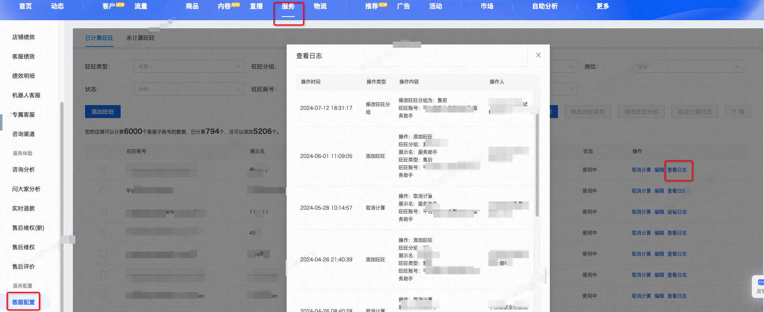This screenshot has height=312, width=764.
Task: Open 实时退款 in the sidebar
Action: [x=23, y=209]
